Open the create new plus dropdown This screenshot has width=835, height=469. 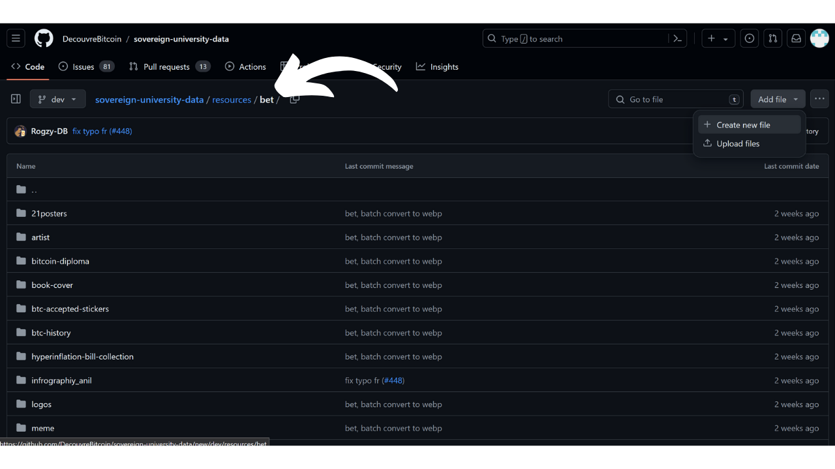point(718,38)
